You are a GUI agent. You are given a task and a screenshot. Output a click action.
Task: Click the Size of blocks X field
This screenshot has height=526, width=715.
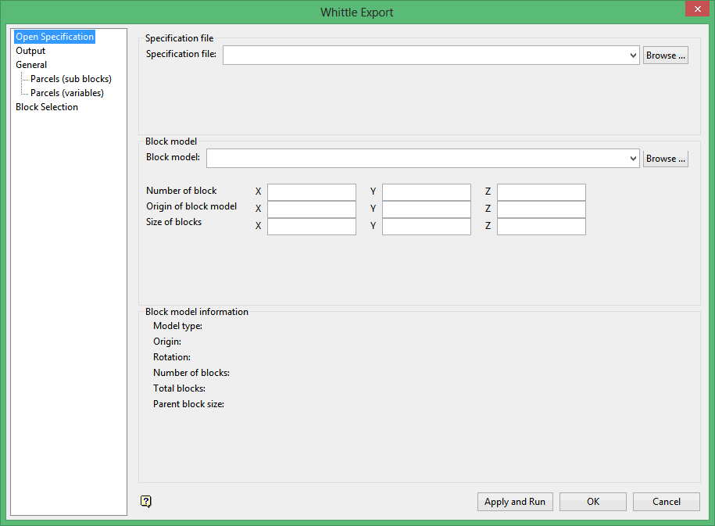(x=312, y=227)
